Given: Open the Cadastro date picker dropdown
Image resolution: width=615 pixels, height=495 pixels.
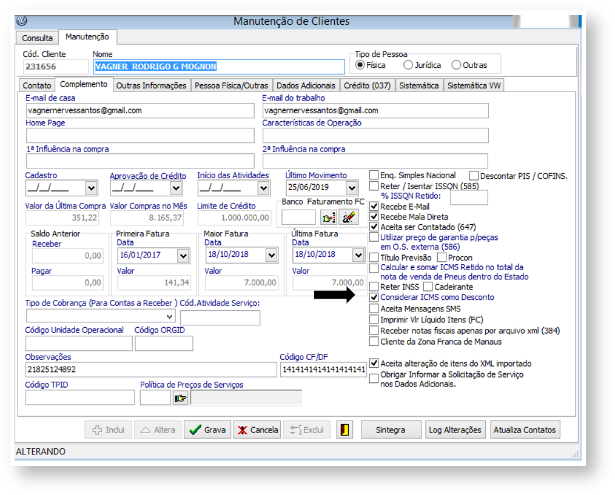Looking at the screenshot, I should point(91,188).
